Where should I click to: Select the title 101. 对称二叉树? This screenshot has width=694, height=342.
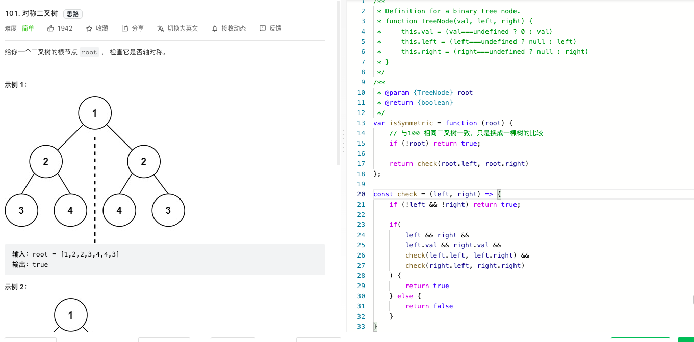tap(31, 14)
